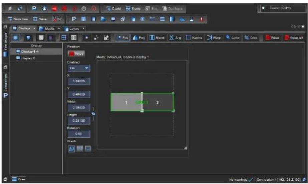Click the Reset button under Position

tap(76, 54)
